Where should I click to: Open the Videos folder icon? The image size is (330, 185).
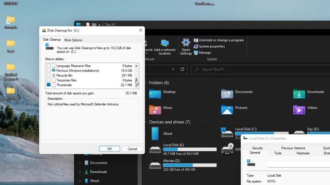point(299,109)
